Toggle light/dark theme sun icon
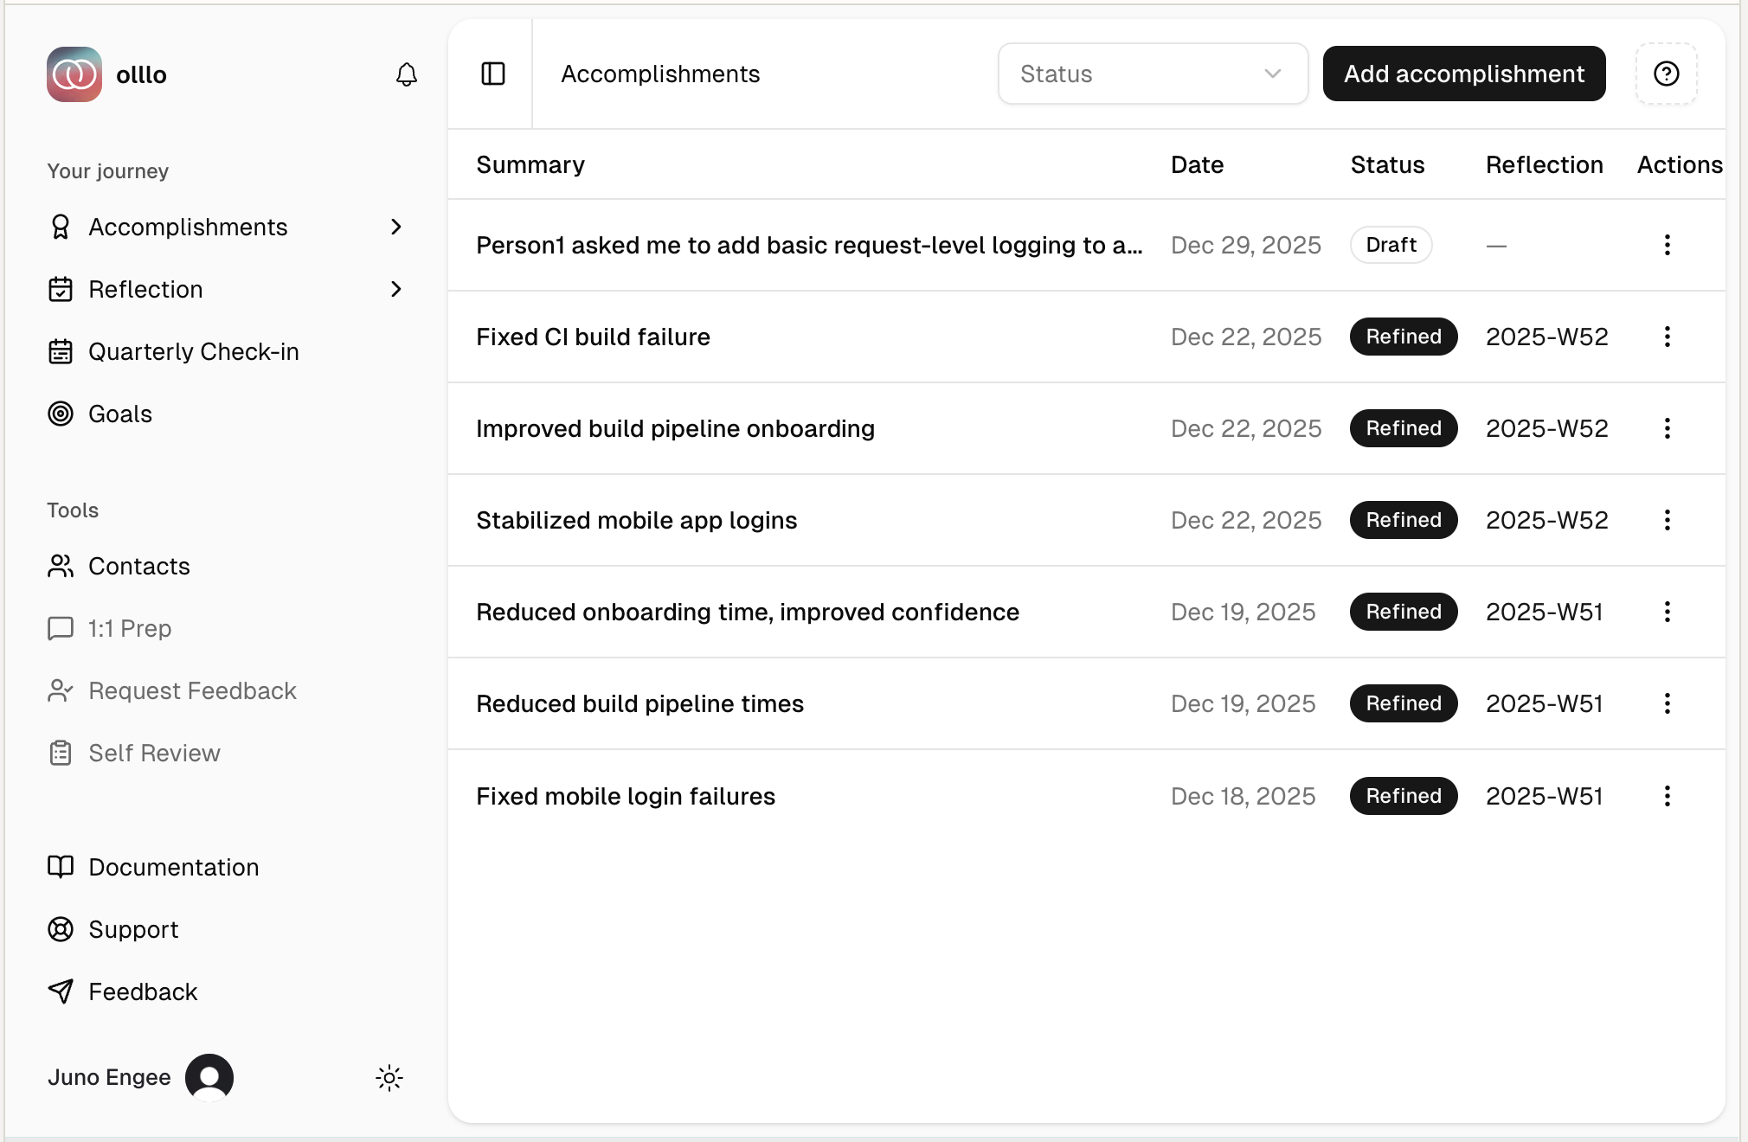This screenshot has width=1748, height=1142. coord(389,1077)
